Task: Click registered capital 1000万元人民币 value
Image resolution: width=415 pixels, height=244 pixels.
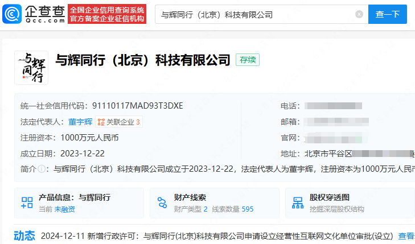Action: click(x=89, y=138)
